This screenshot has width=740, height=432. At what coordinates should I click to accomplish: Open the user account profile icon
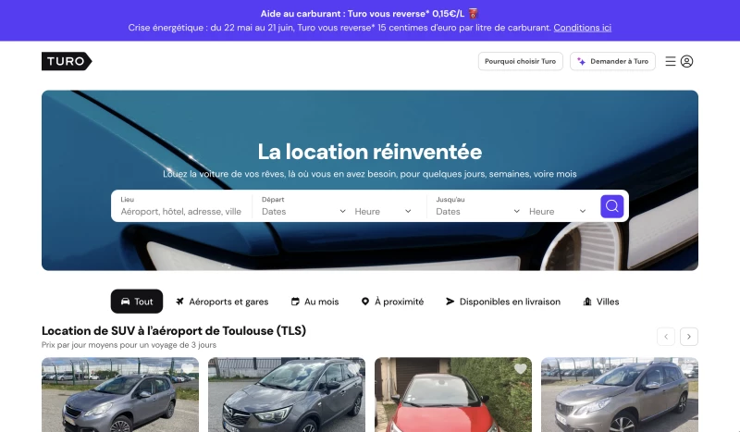click(x=686, y=61)
